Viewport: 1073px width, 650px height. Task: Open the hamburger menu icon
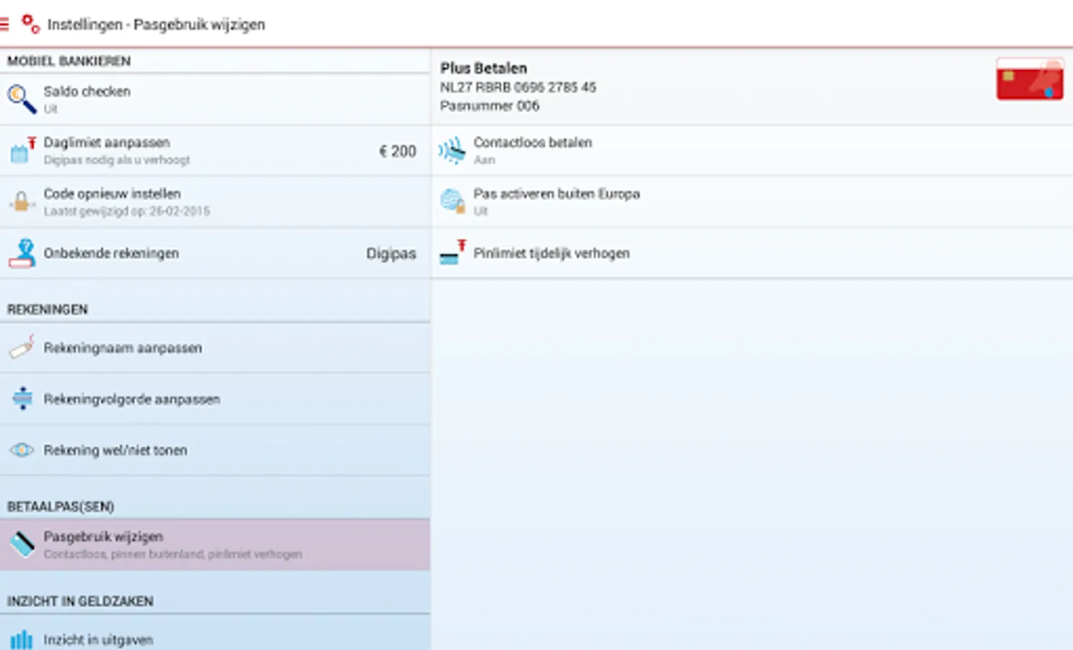click(4, 25)
